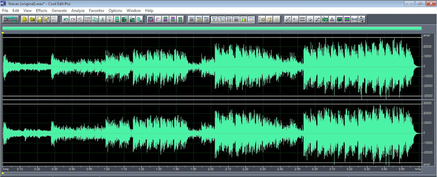Open a file using the yellow folder icon
Screen dimensions: 437x177
pyautogui.click(x=32, y=19)
